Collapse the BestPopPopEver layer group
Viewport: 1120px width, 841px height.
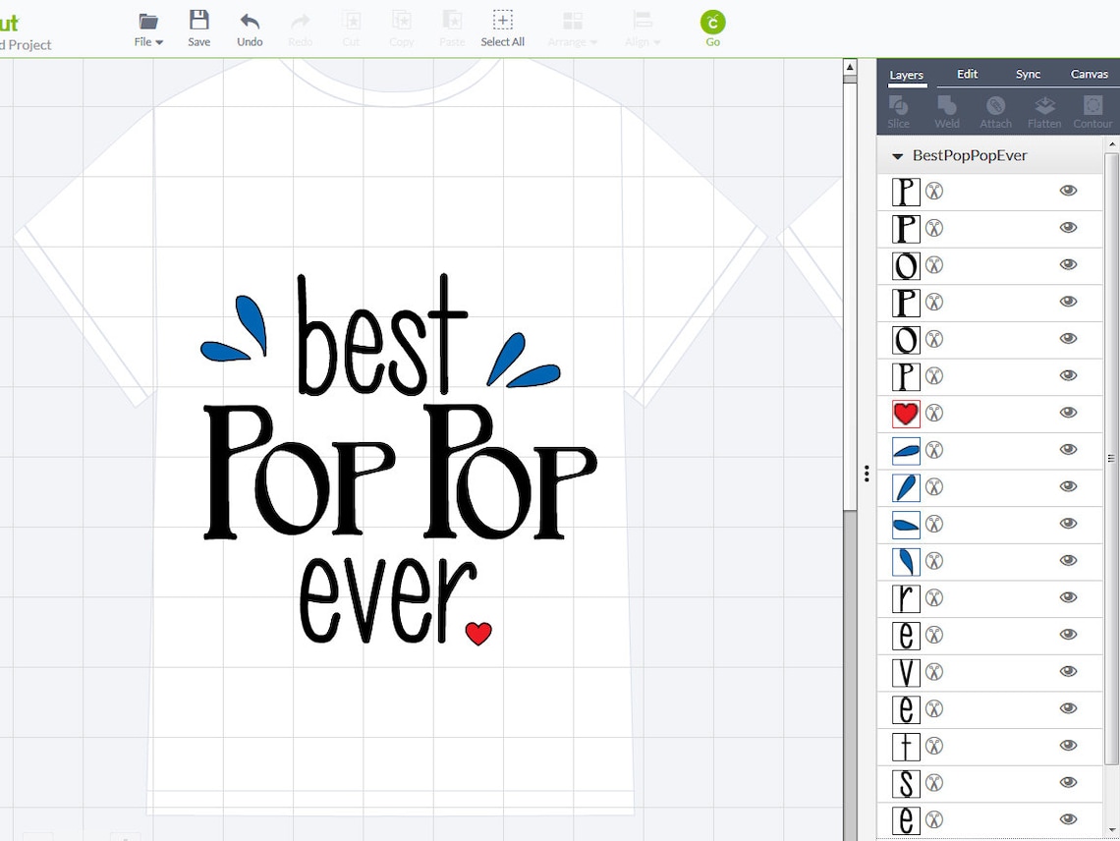pos(896,155)
